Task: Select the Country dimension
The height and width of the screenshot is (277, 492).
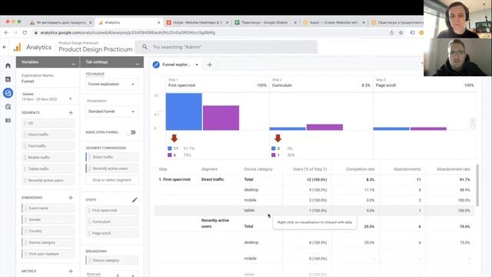Action: tap(48, 231)
